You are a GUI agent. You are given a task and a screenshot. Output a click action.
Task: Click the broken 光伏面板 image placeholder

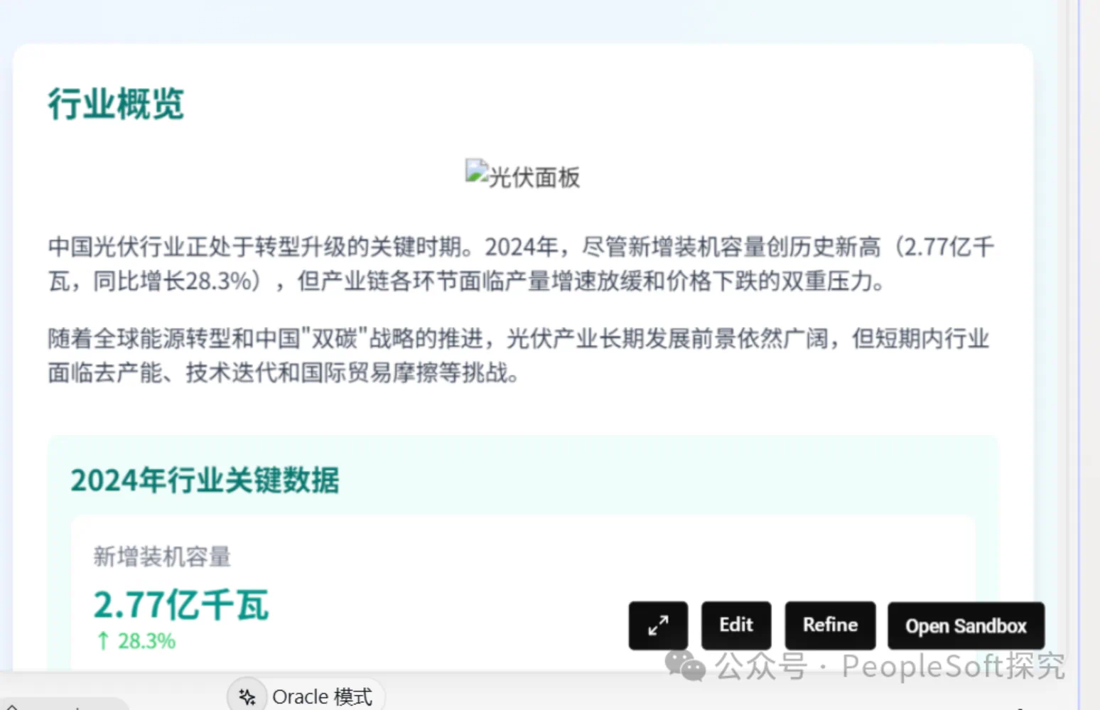[523, 175]
